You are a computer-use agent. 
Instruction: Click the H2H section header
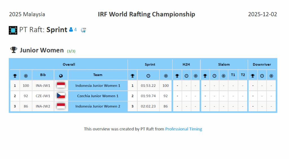186,64
